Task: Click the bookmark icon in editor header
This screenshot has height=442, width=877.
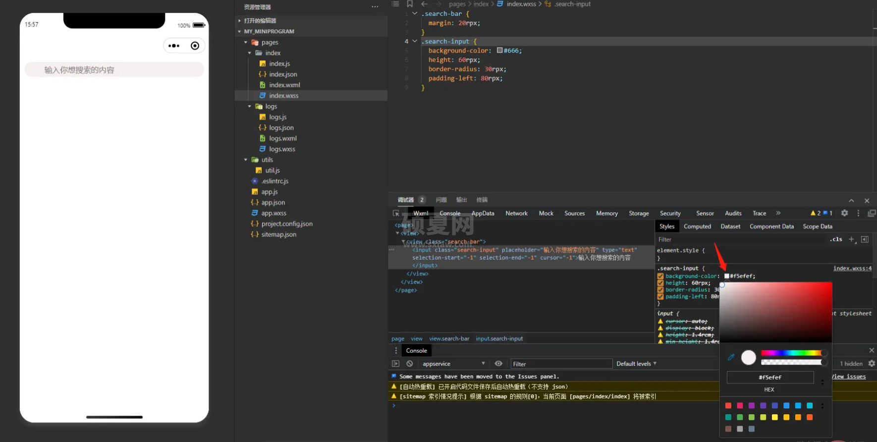Action: pyautogui.click(x=410, y=4)
